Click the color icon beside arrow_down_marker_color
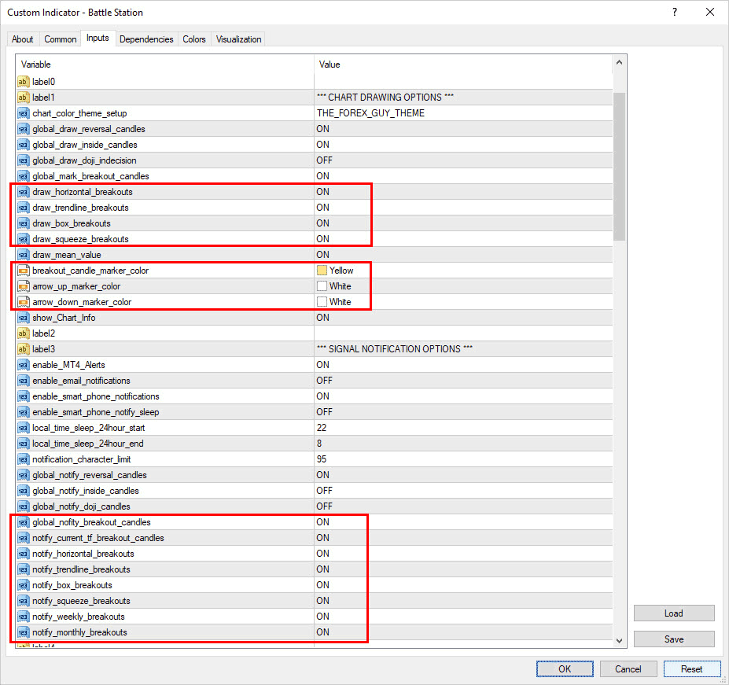729x685 pixels. (24, 302)
